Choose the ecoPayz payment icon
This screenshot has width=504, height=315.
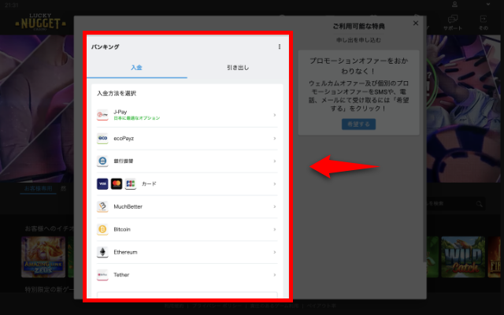point(102,138)
